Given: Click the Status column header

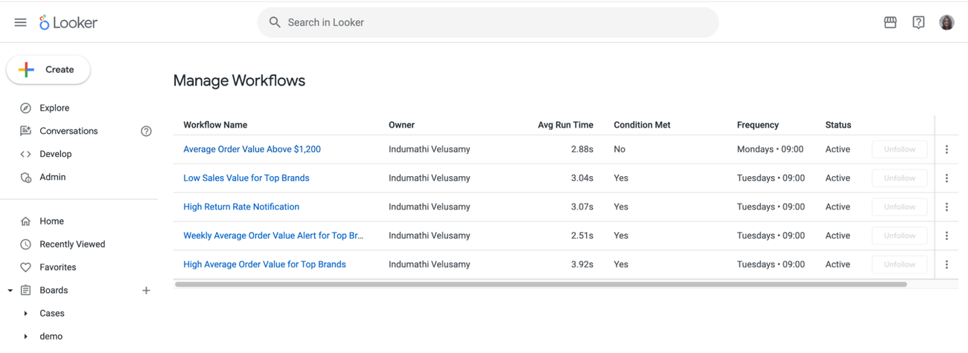Looking at the screenshot, I should 838,125.
